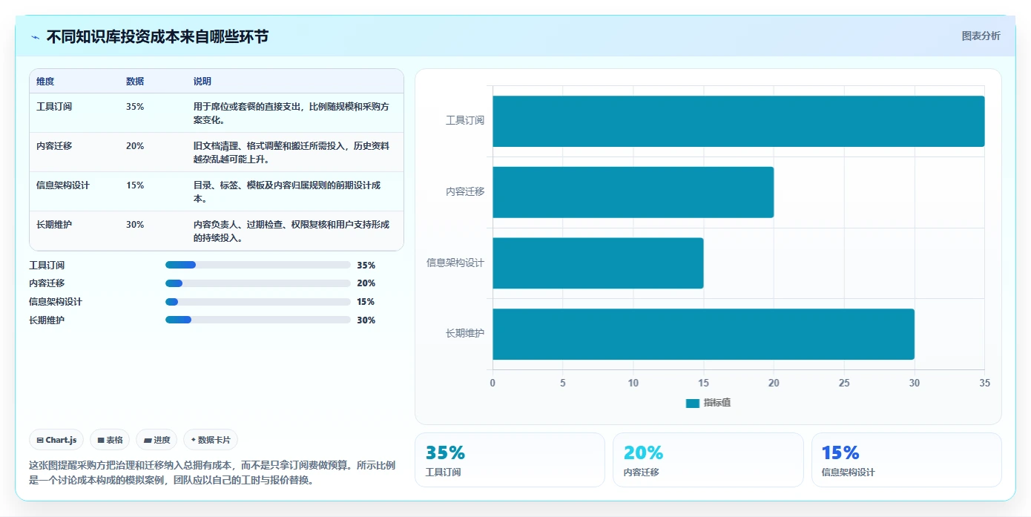The image size is (1031, 517).
Task: Click the 35% label beside 工具订阅 progress
Action: coord(366,265)
